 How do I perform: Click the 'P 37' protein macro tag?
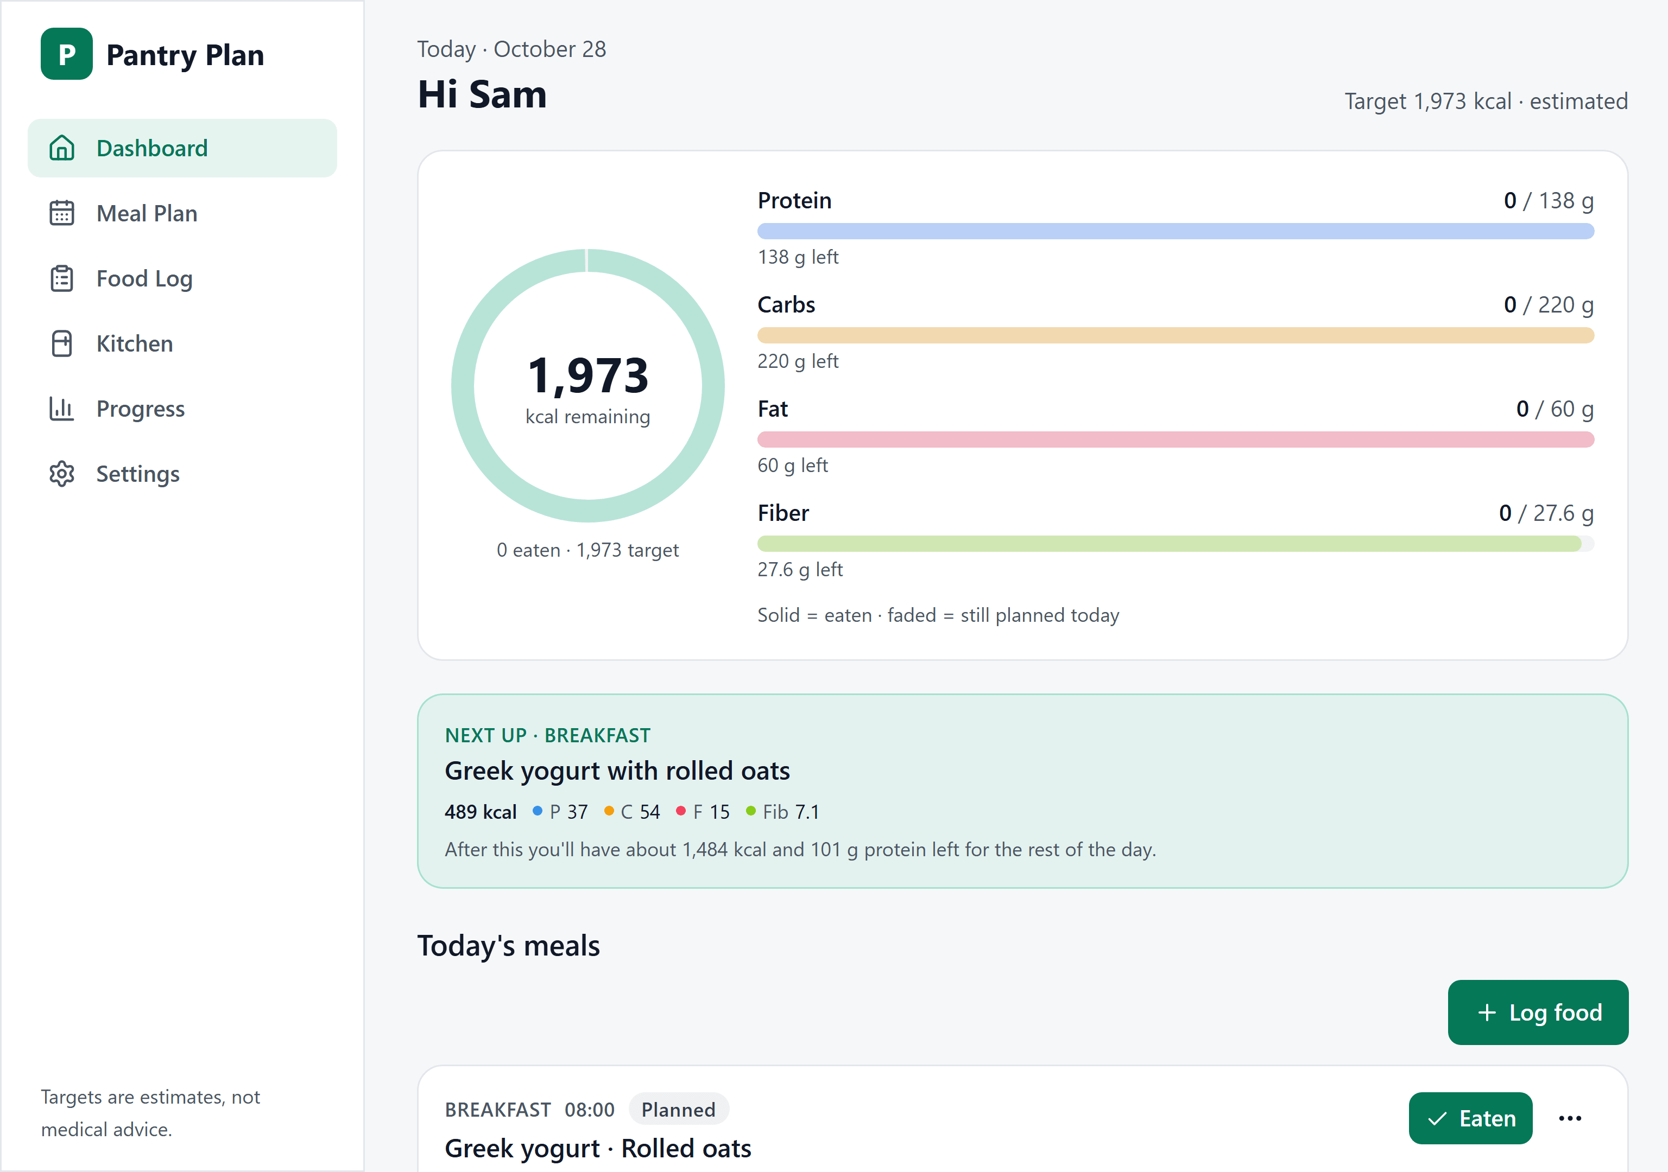click(560, 812)
